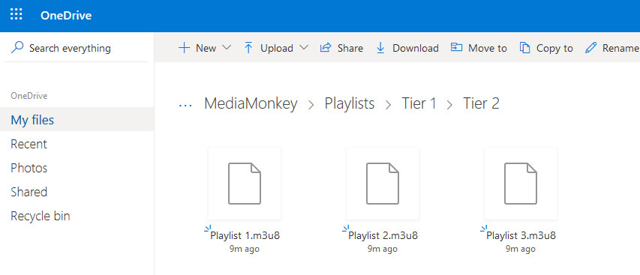The width and height of the screenshot is (640, 275).
Task: Click the Search everything input field
Action: click(77, 48)
